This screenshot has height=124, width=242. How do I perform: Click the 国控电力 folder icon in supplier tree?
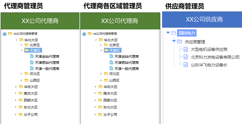[174, 33]
